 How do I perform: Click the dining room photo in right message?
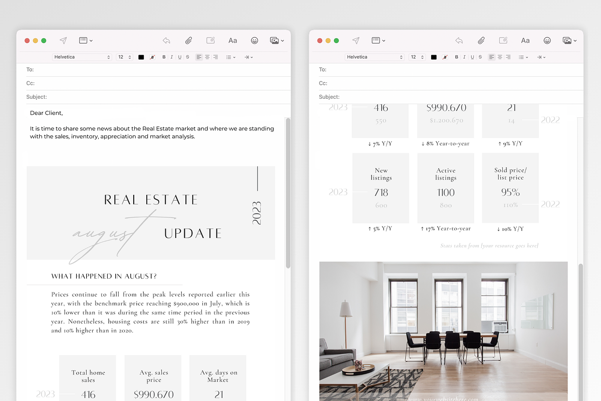coord(444,331)
